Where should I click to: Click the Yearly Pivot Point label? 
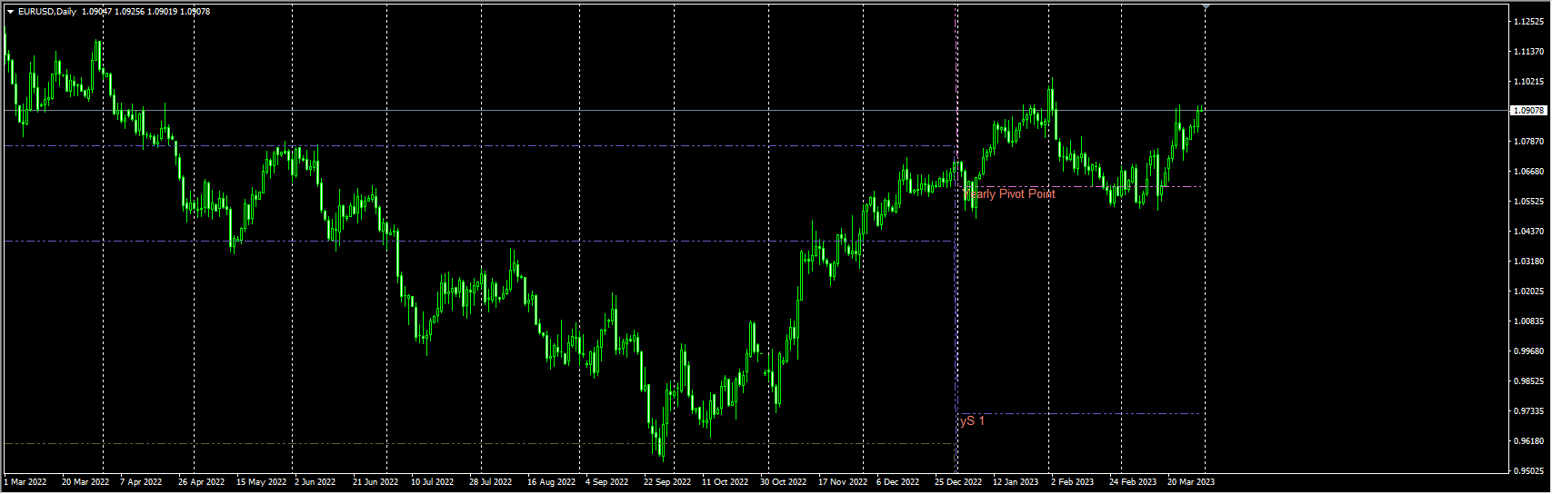click(1009, 193)
